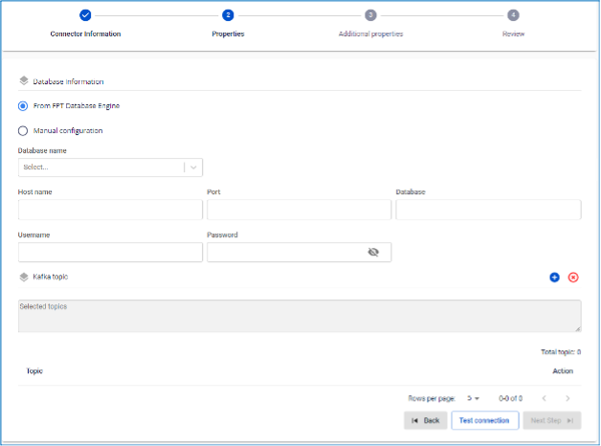601x446 pixels.
Task: Click the Total topic: 0 text
Action: [x=561, y=352]
